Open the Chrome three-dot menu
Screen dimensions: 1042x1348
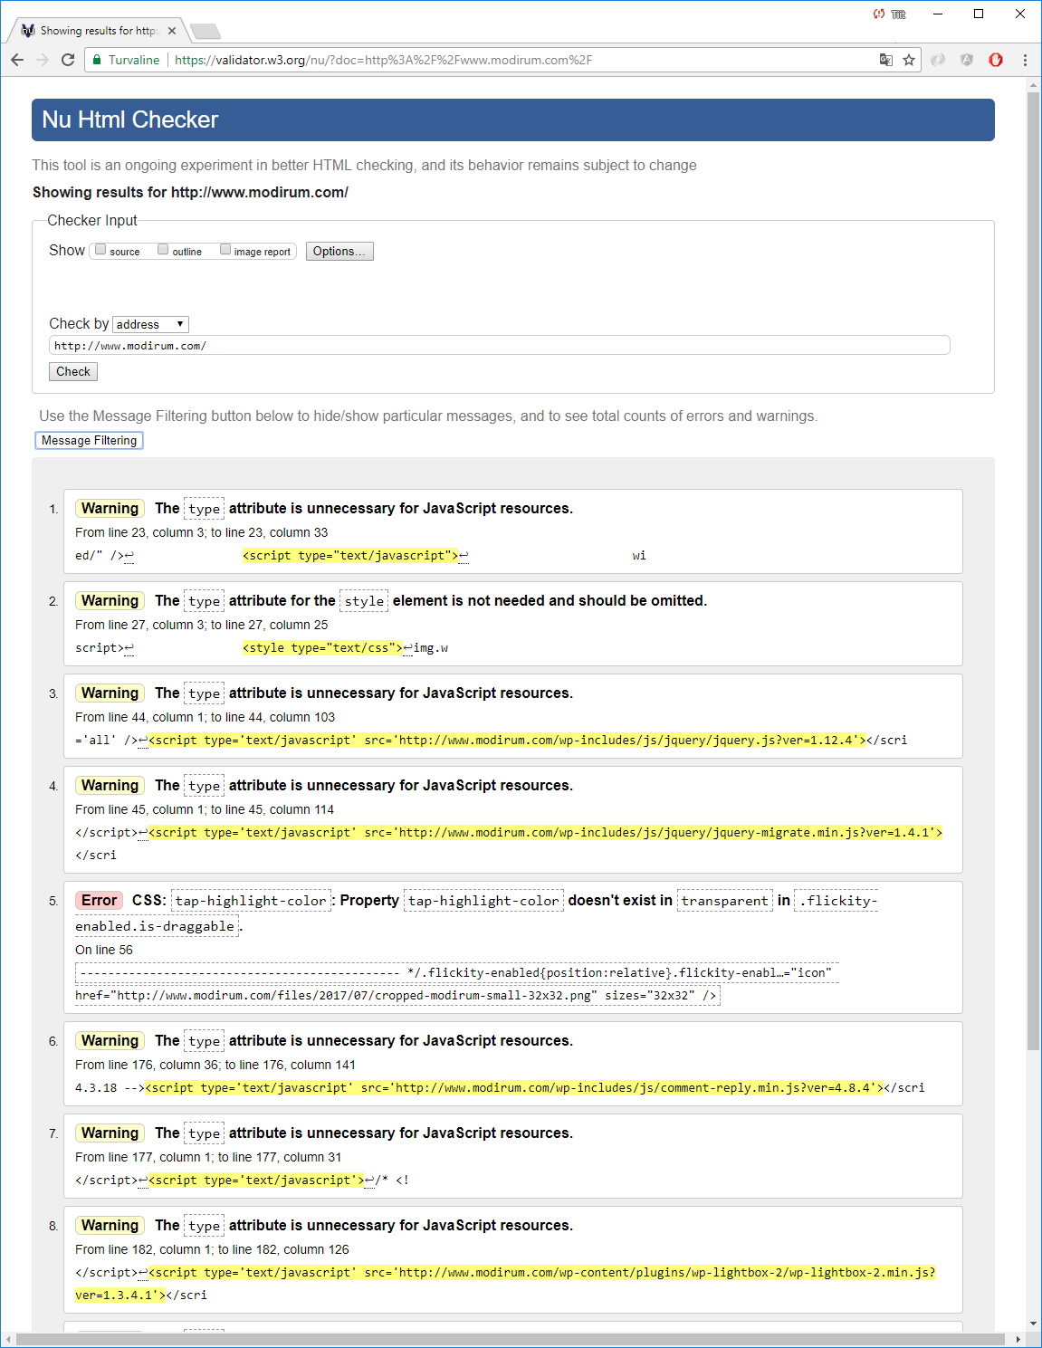point(1025,60)
